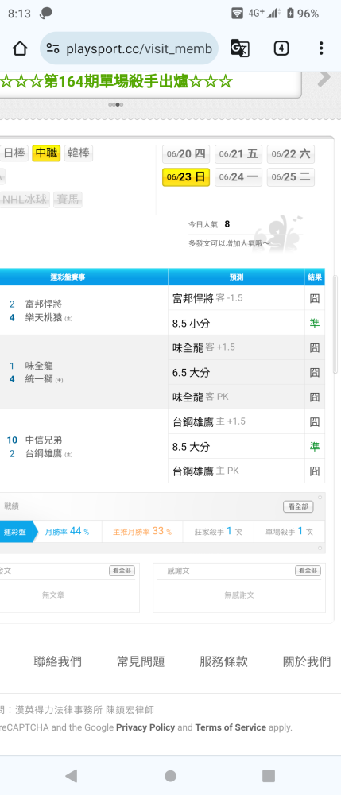Tap the 味全龍 team in match list
The height and width of the screenshot is (795, 341).
click(39, 366)
